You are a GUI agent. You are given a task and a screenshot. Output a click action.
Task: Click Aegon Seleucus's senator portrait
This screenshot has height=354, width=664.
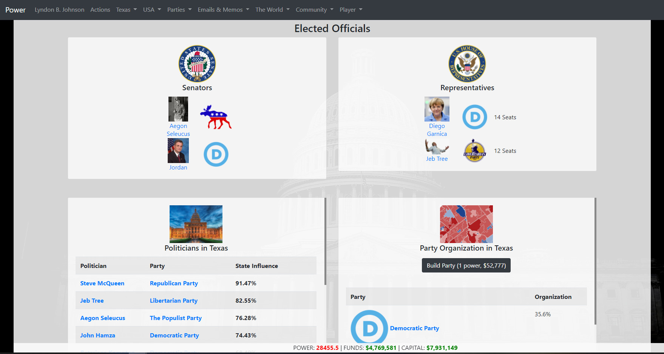click(178, 109)
